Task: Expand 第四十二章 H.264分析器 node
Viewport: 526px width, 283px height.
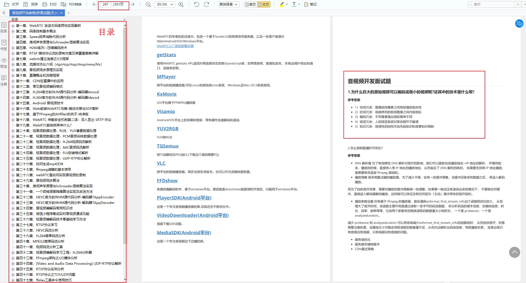Action: pyautogui.click(x=13, y=253)
